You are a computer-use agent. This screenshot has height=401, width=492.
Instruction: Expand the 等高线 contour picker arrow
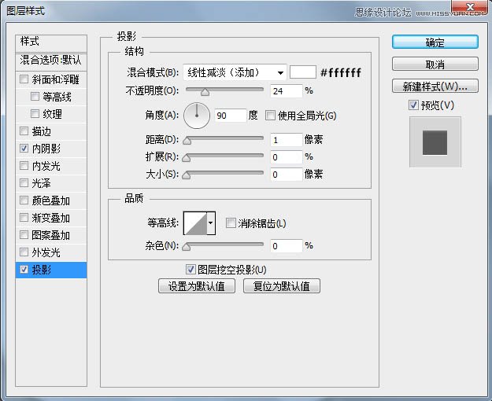(211, 225)
